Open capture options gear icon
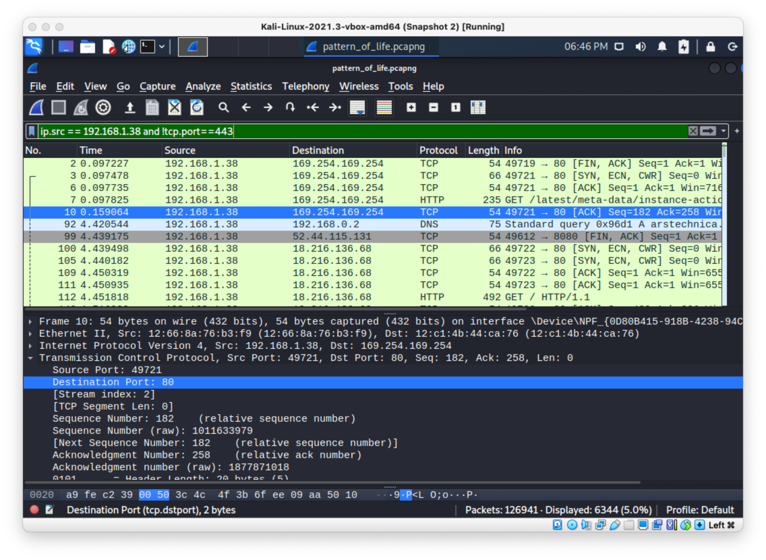 coord(103,108)
